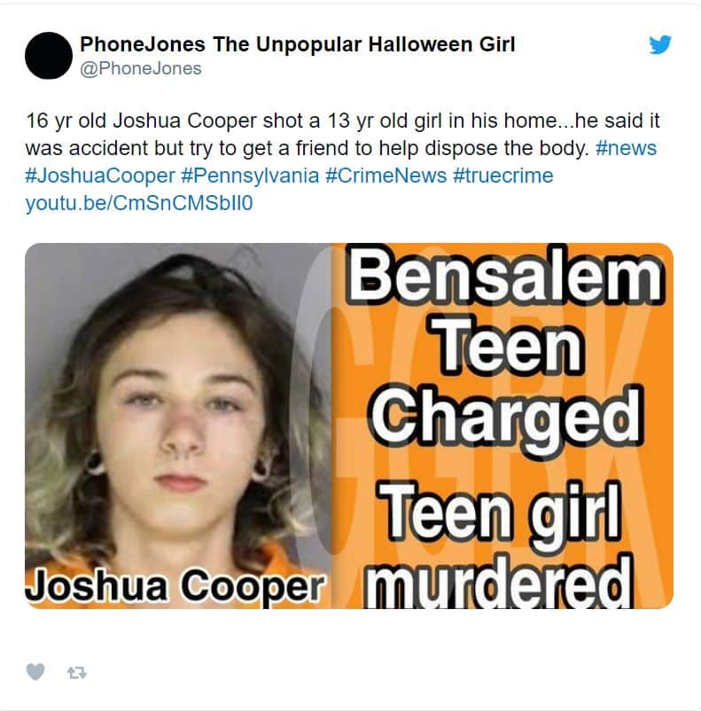Click the orange panel of the thumbnail

pyautogui.click(x=502, y=426)
